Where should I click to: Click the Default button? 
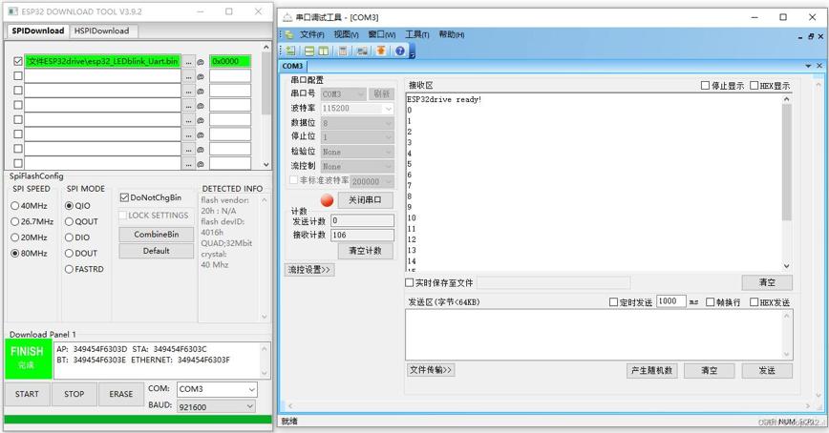coord(157,252)
